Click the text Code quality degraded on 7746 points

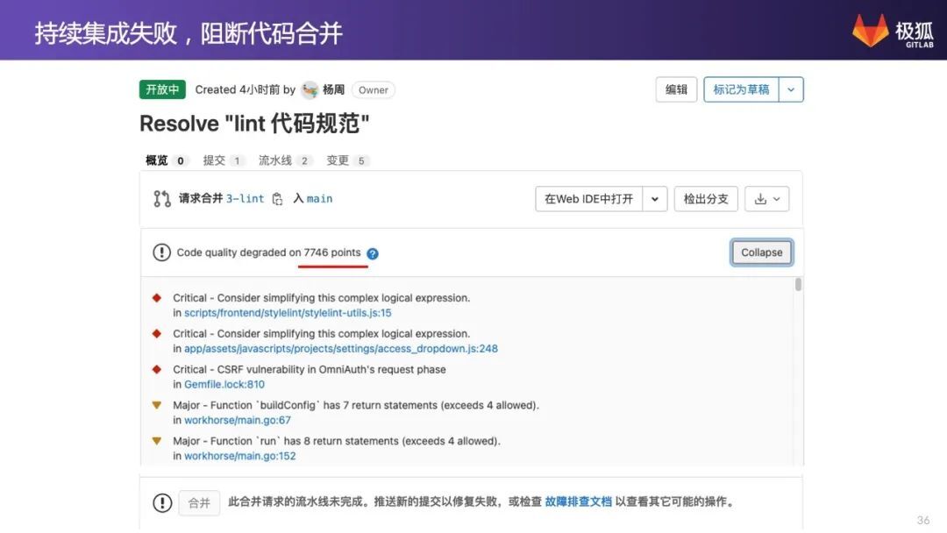269,252
